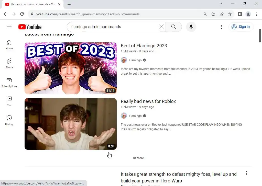This screenshot has width=262, height=186.
Task: Open the Hero Wars ad headline
Action: click(179, 177)
